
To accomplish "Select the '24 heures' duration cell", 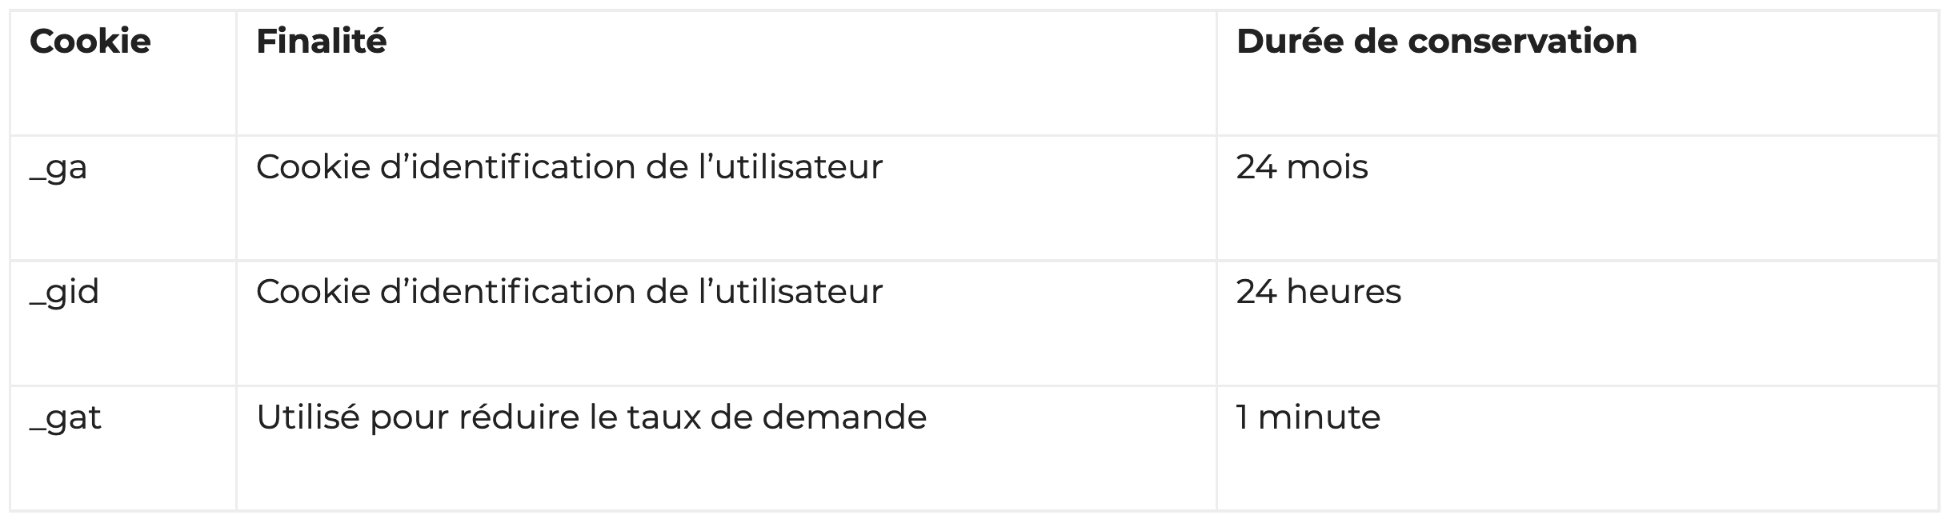I will point(1576,323).
